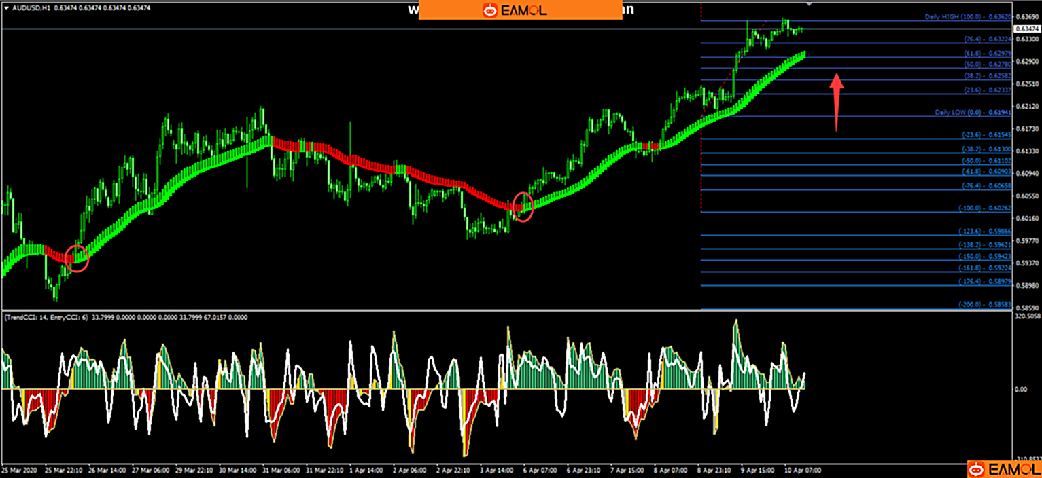The image size is (1042, 478).
Task: Click the 3 Apr 14:00 time axis label
Action: click(498, 470)
